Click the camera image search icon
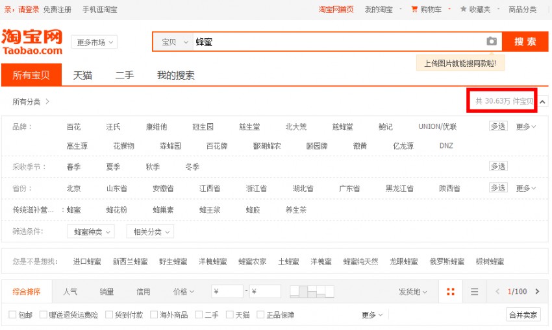The height and width of the screenshot is (330, 552). [492, 41]
